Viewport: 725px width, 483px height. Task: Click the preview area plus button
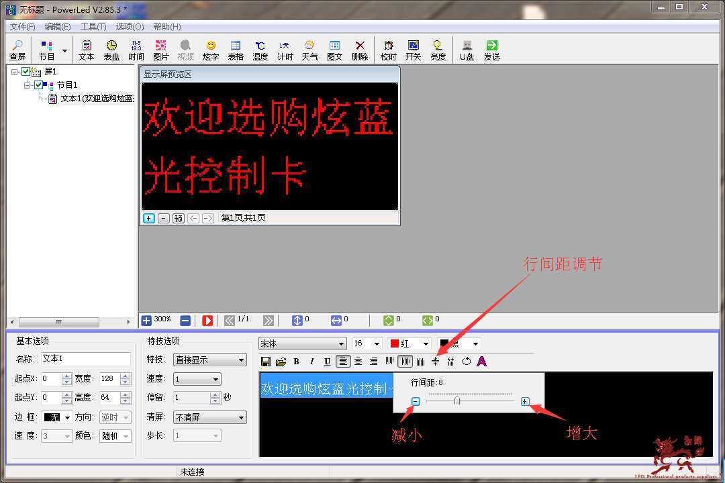tap(149, 218)
